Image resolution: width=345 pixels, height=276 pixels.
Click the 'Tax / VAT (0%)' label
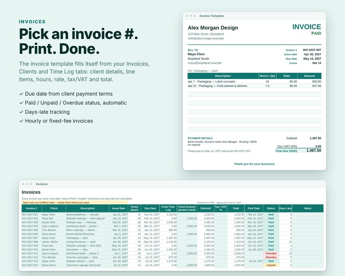coord(287,146)
